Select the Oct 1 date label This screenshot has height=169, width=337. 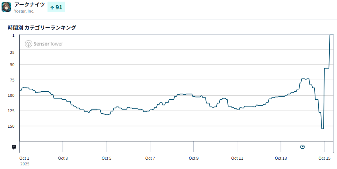tap(24, 158)
